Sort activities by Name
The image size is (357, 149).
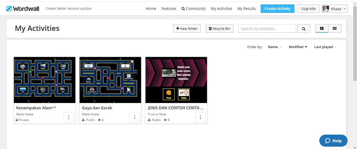(x=273, y=47)
